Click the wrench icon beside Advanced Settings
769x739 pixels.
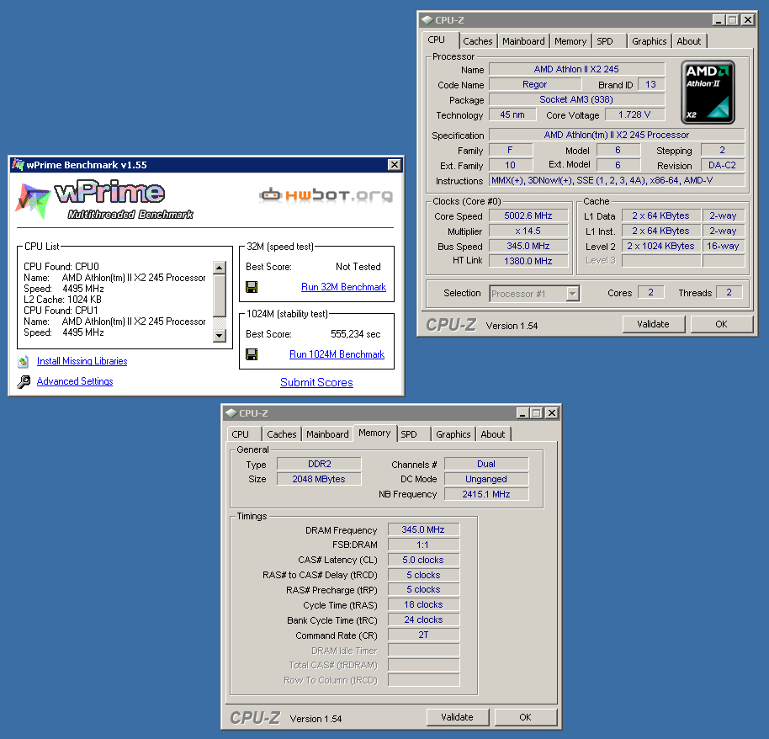[x=23, y=382]
